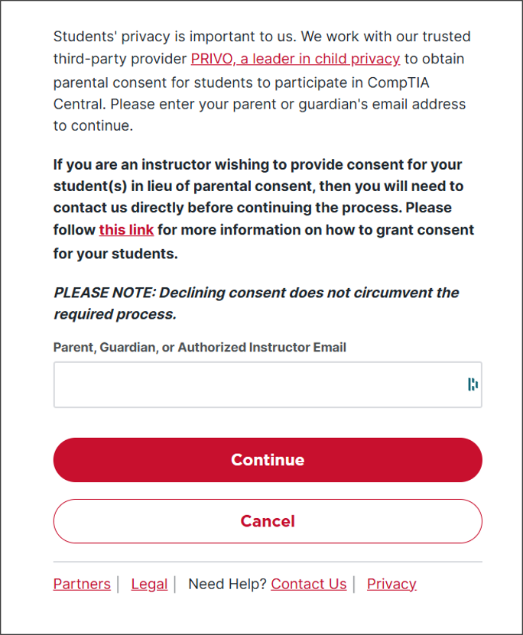Open the Contact Us link

tap(309, 584)
